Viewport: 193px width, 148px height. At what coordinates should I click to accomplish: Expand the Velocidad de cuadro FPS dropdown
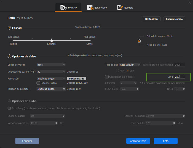tap(51, 72)
